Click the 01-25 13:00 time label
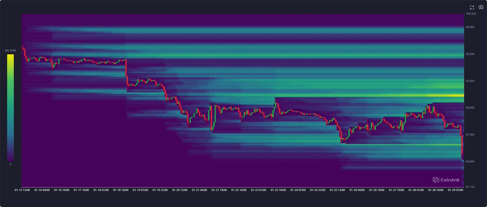Image resolution: width=487 pixels, height=207 pixels. click(x=338, y=190)
